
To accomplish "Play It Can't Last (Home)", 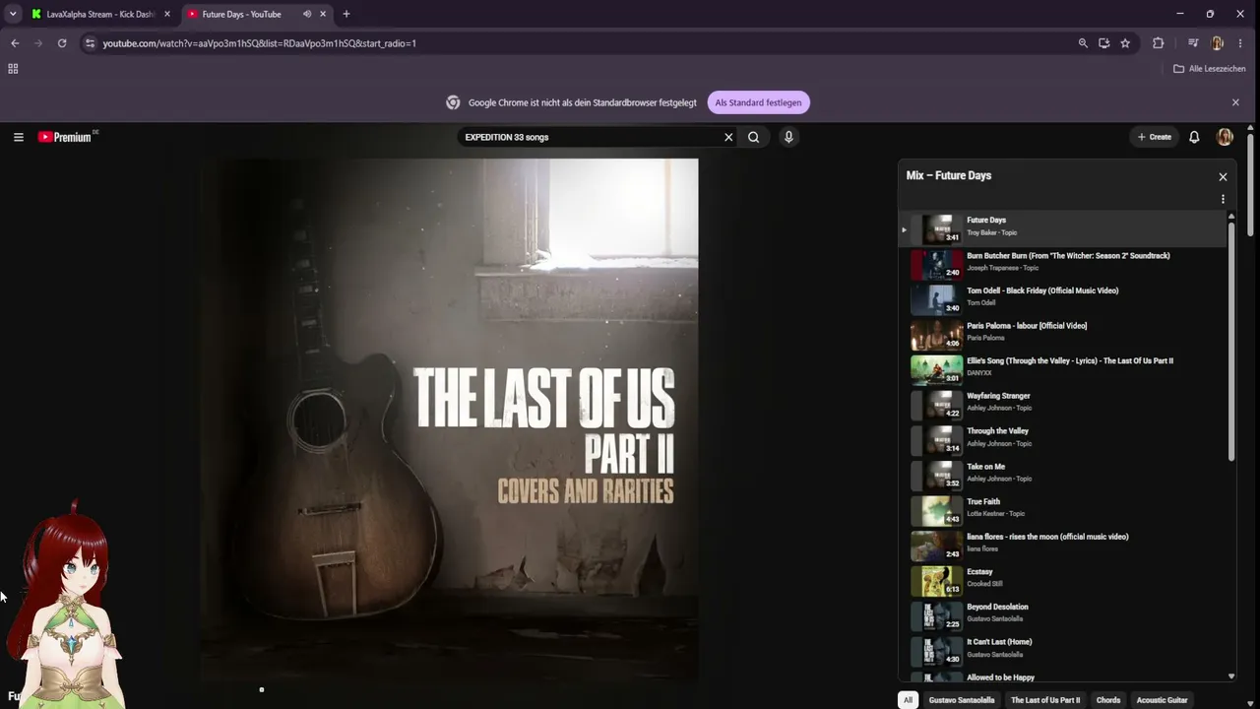I will pos(1063,651).
